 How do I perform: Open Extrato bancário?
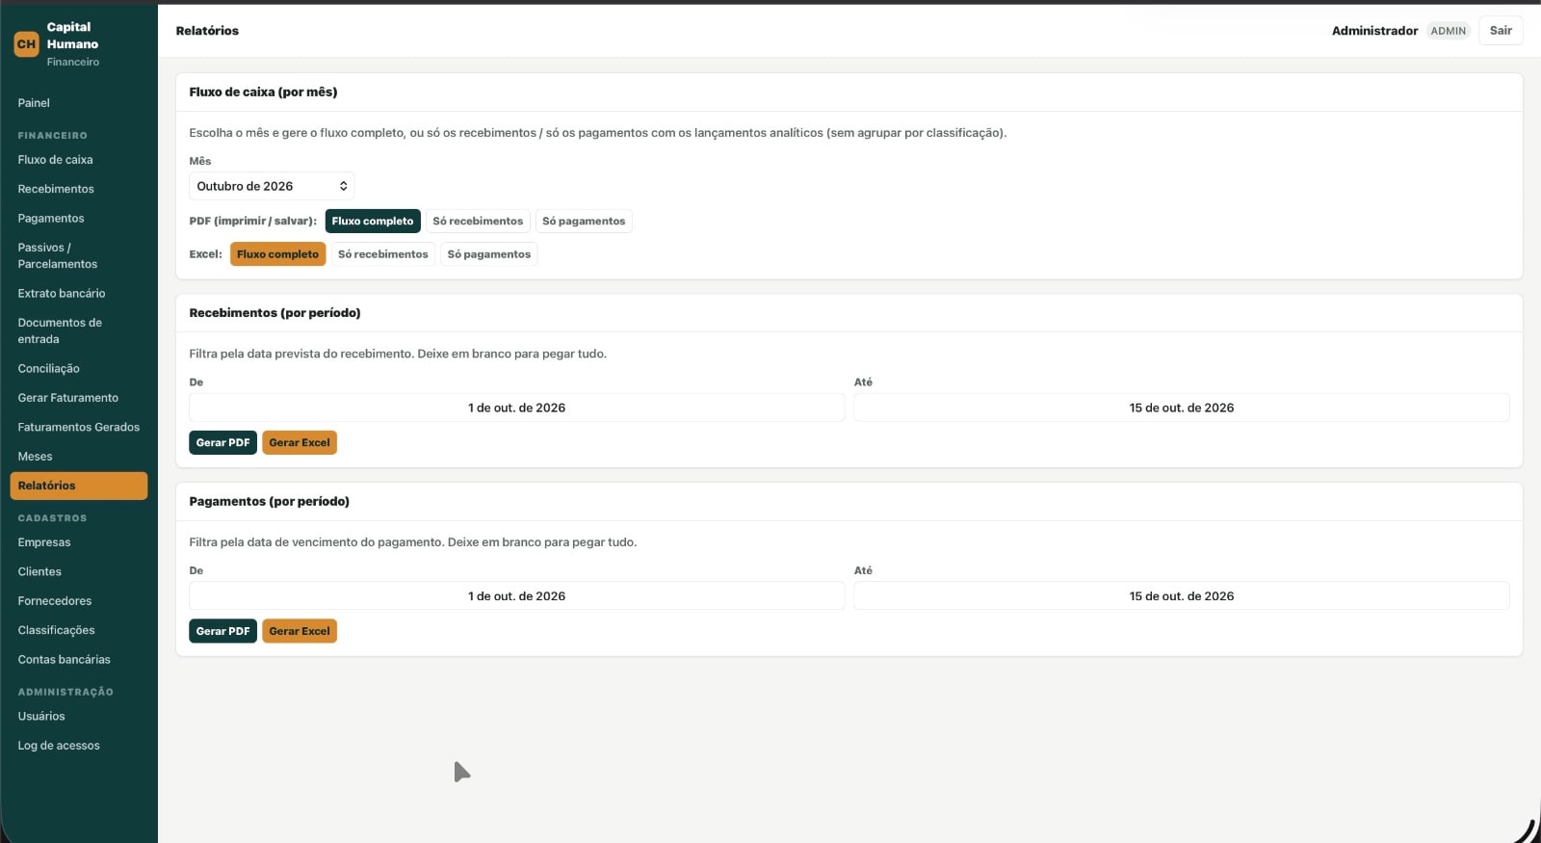tap(79, 293)
